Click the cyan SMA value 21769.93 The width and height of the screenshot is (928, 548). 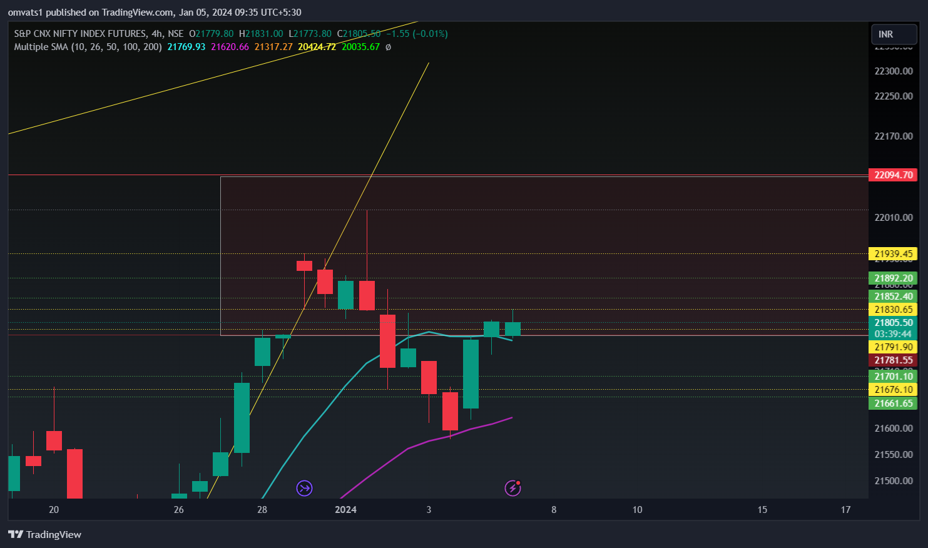[x=186, y=47]
